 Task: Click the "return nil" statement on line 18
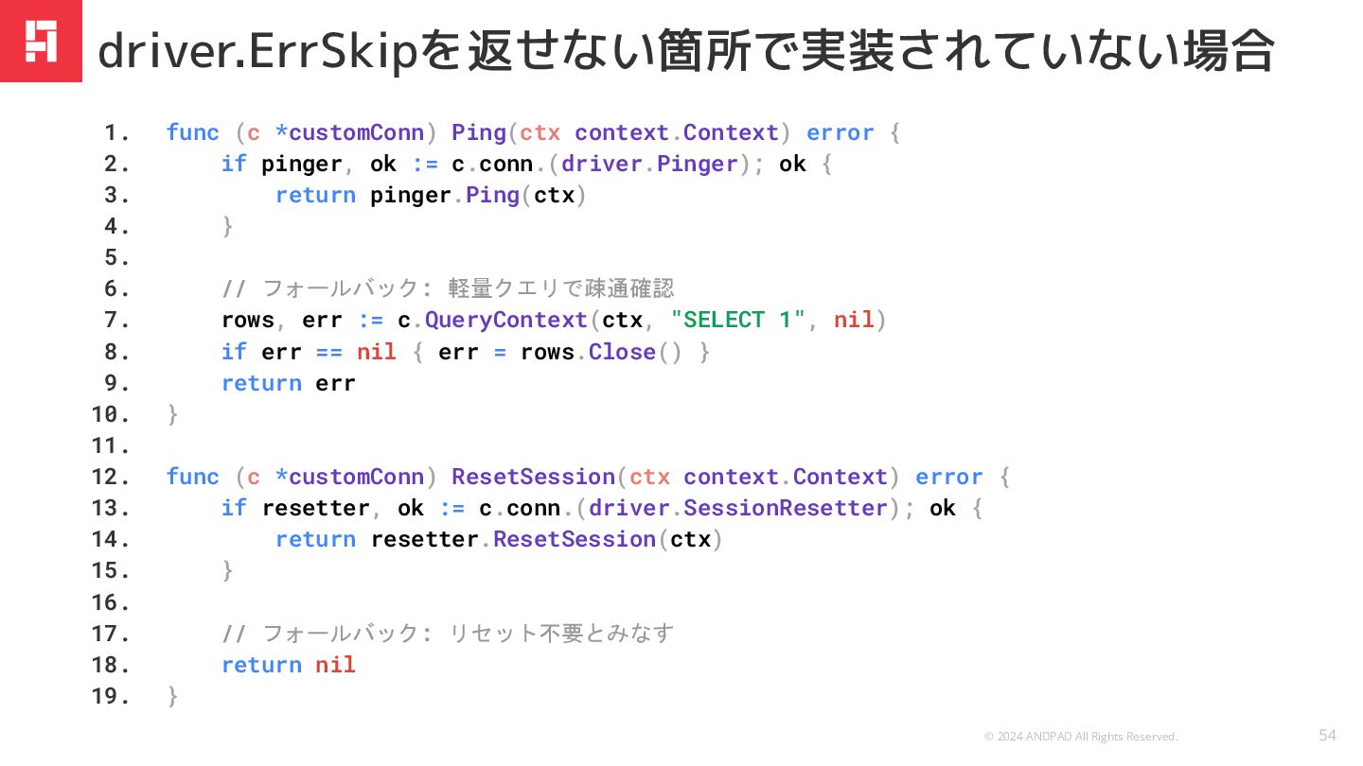(x=289, y=665)
